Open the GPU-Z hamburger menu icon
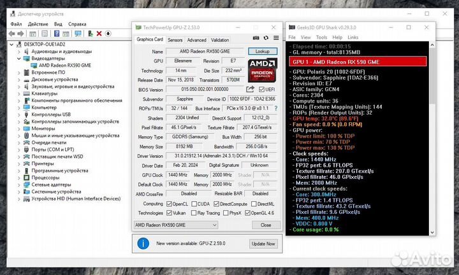The image size is (459, 275). 276,38
